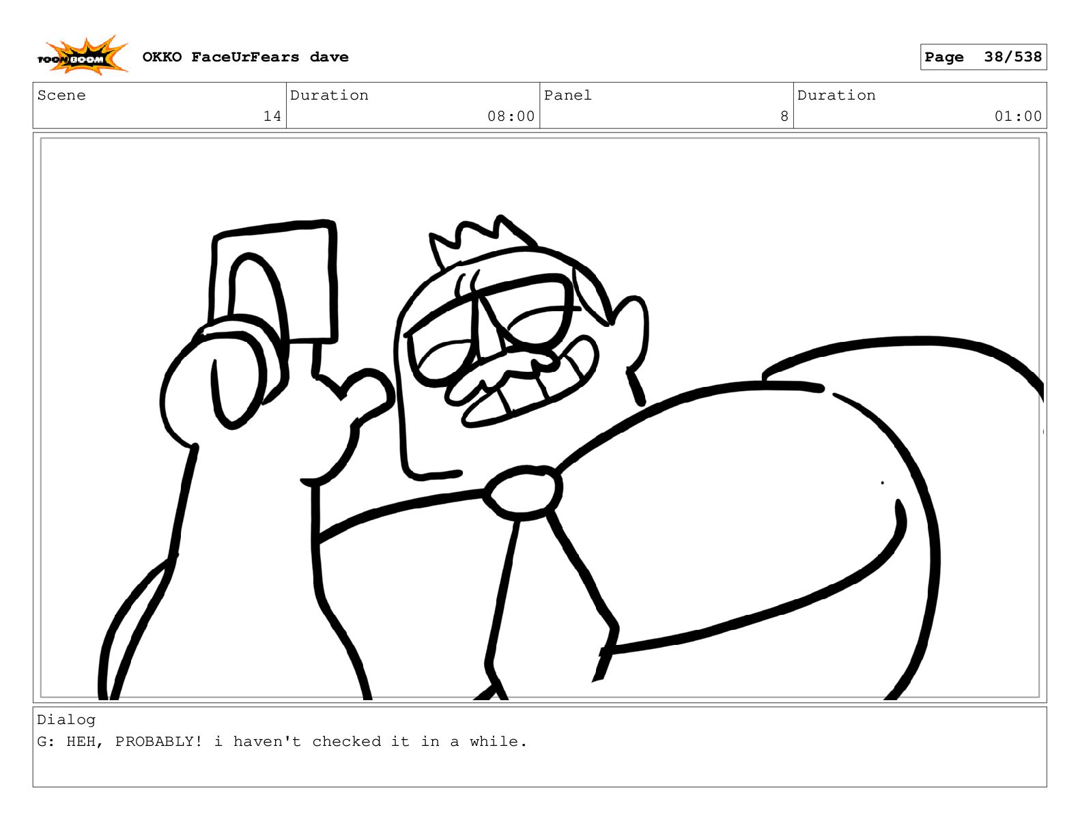Click the storyboard panel drawing

(x=539, y=418)
